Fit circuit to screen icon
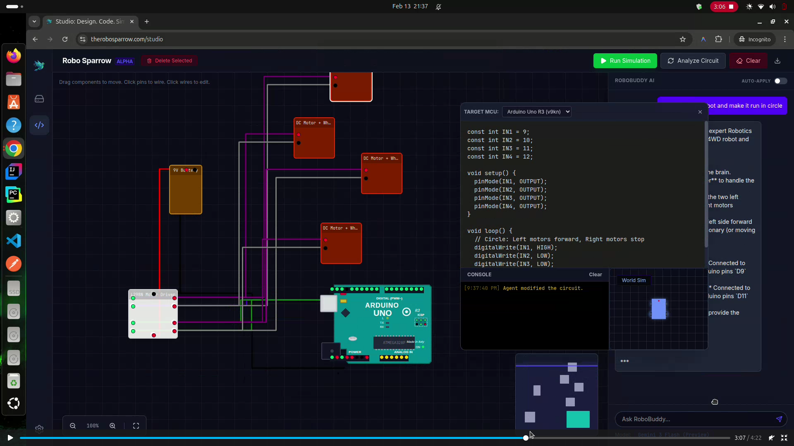Image resolution: width=794 pixels, height=446 pixels. point(136,426)
